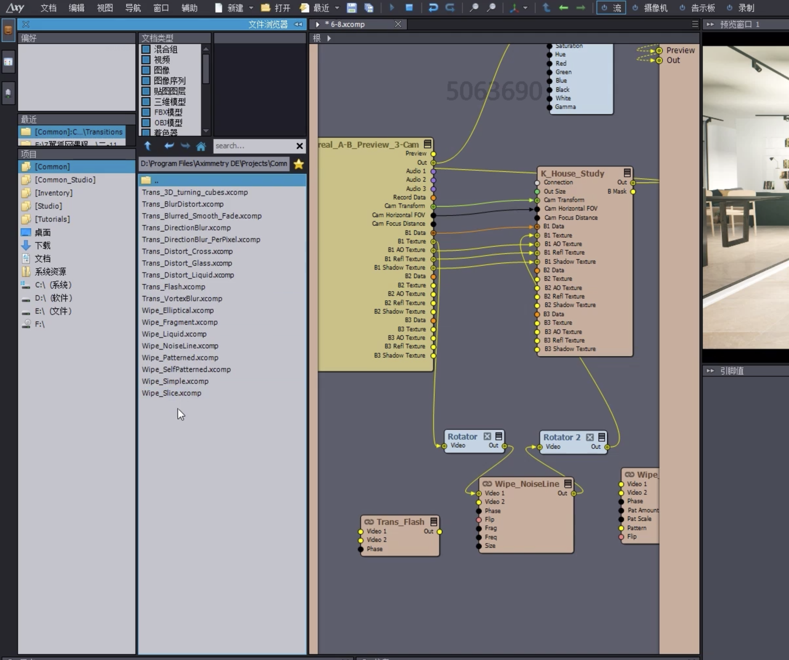This screenshot has width=789, height=660.
Task: Go up one folder with blue arrow
Action: [148, 146]
